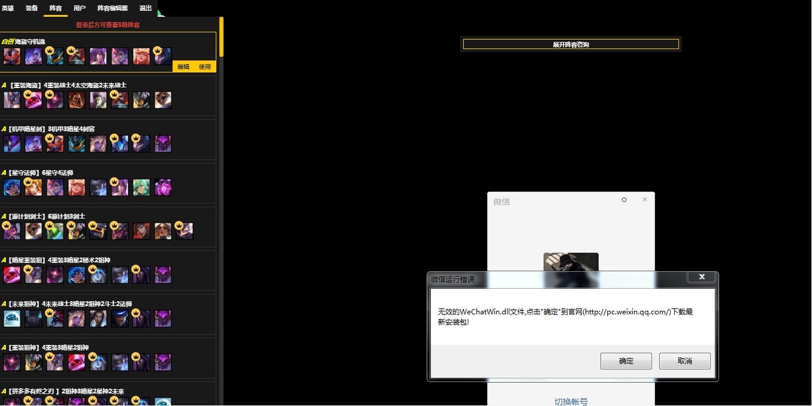
Task: Switch to the 英雄 tab
Action: [8, 8]
